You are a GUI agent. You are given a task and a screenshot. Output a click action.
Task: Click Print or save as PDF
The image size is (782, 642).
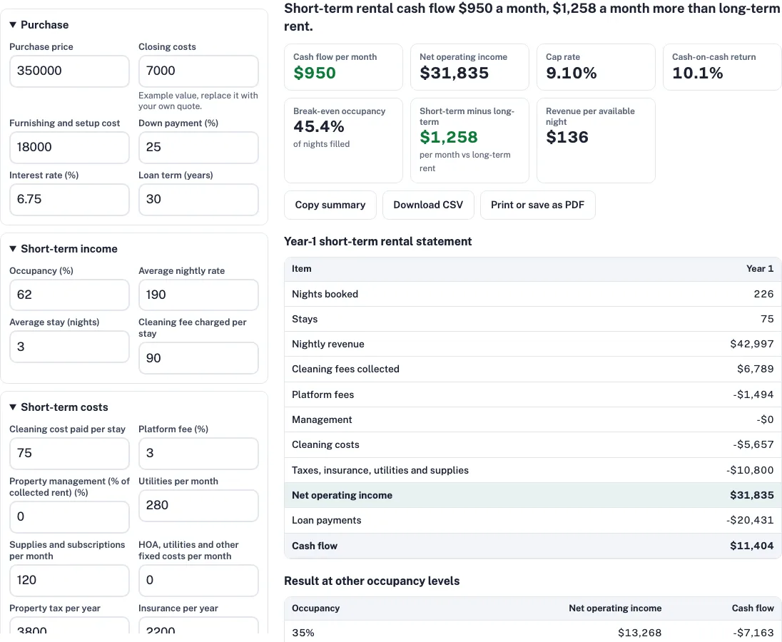538,205
